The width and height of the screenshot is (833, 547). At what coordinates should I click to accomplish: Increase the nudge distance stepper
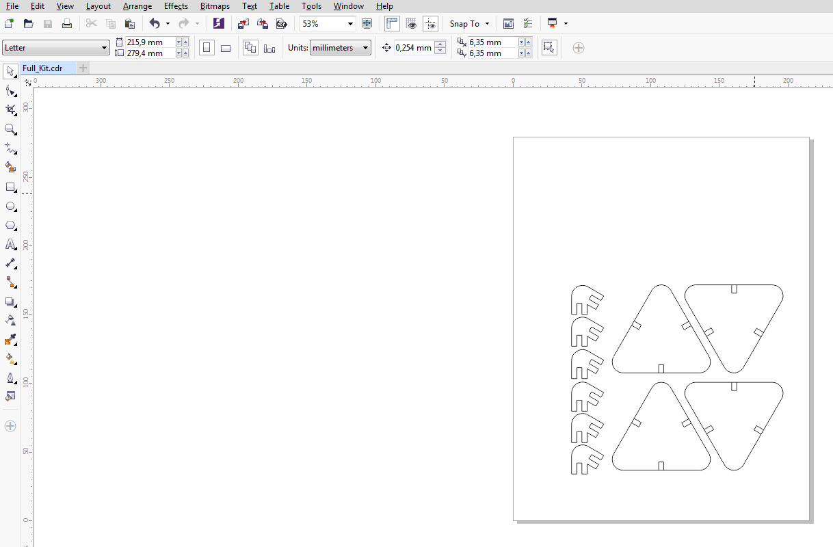pos(440,44)
